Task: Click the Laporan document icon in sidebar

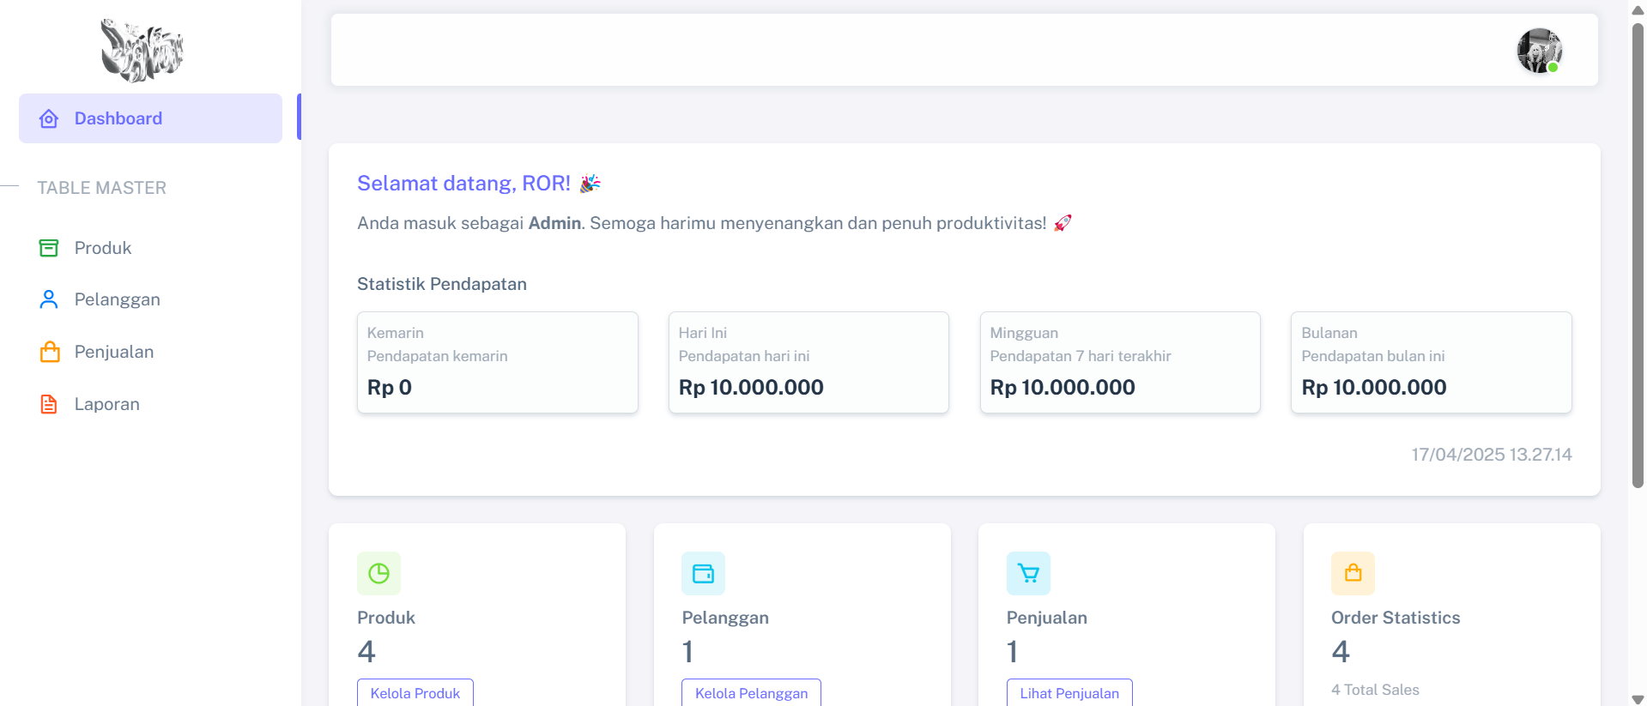Action: [x=49, y=404]
